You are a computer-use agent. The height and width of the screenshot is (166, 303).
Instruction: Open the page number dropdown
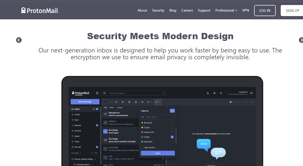[x=246, y=102]
